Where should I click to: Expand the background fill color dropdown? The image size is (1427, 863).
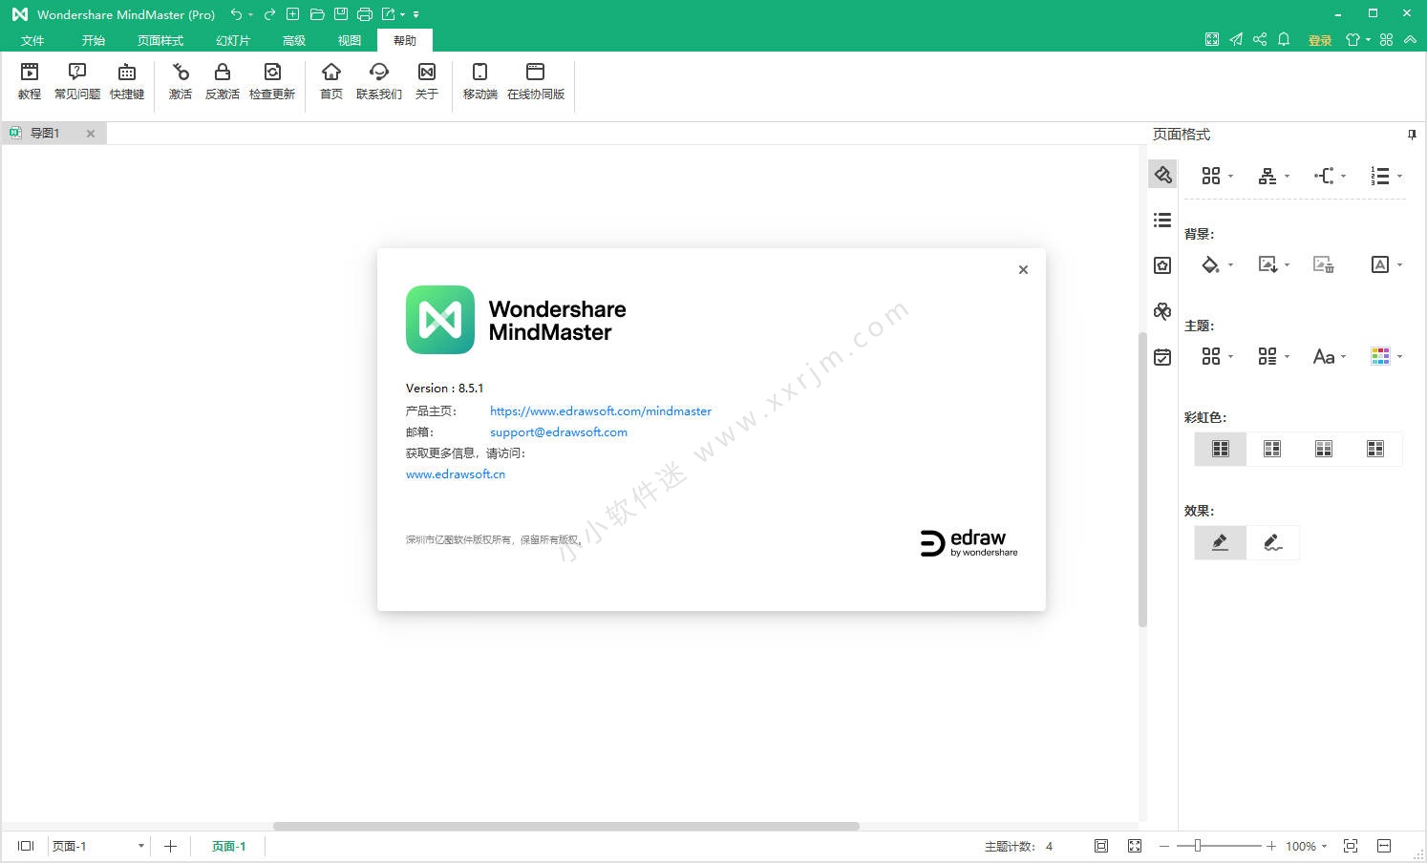click(1217, 265)
